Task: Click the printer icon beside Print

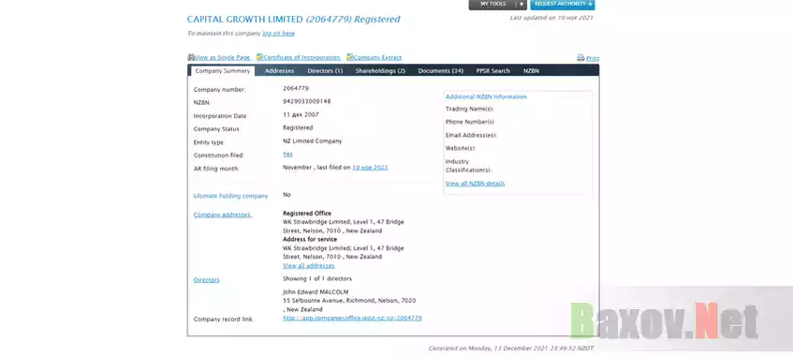Action: [580, 58]
